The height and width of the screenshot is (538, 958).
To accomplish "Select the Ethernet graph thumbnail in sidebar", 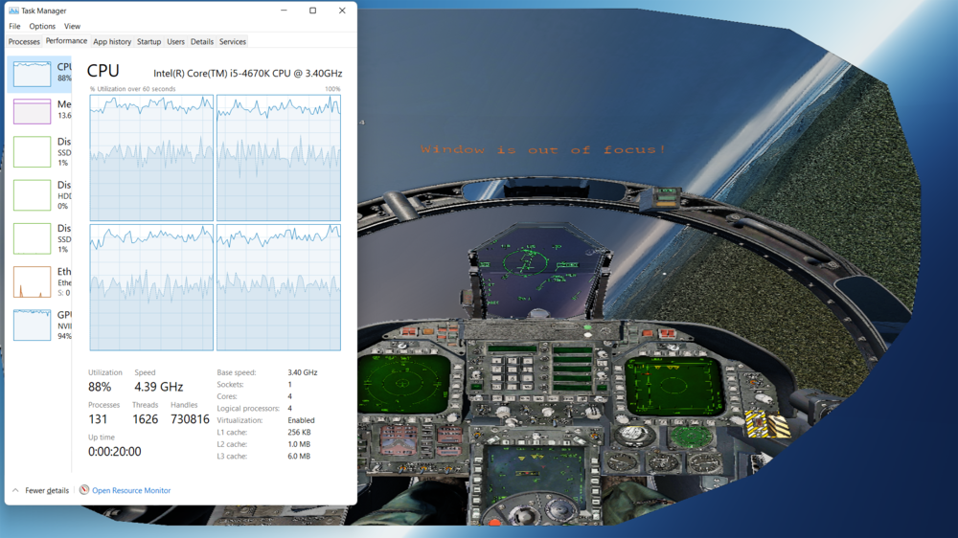I will [32, 281].
